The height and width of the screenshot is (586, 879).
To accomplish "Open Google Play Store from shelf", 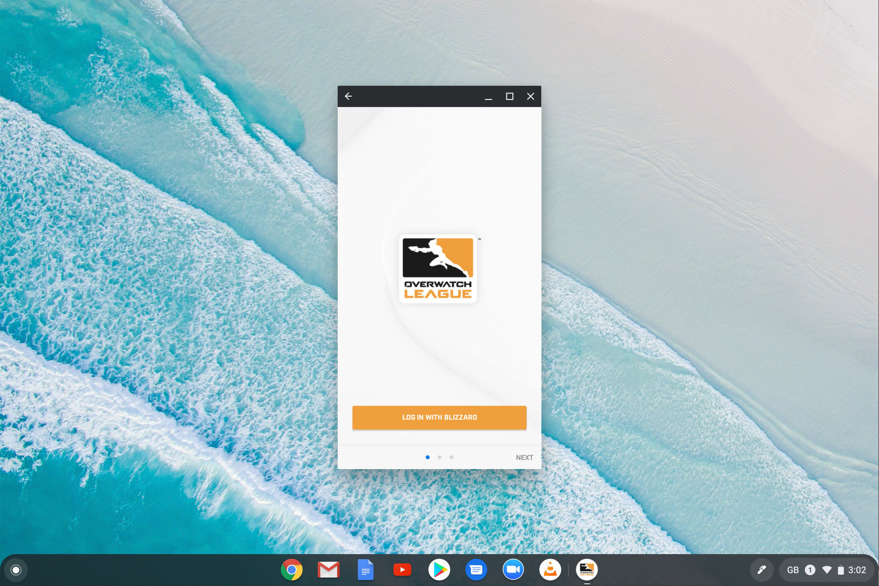I will pyautogui.click(x=439, y=570).
